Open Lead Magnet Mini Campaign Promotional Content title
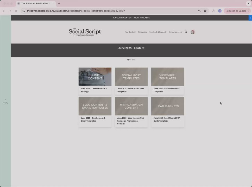Screen dimensions: 252x187 tap(130, 121)
